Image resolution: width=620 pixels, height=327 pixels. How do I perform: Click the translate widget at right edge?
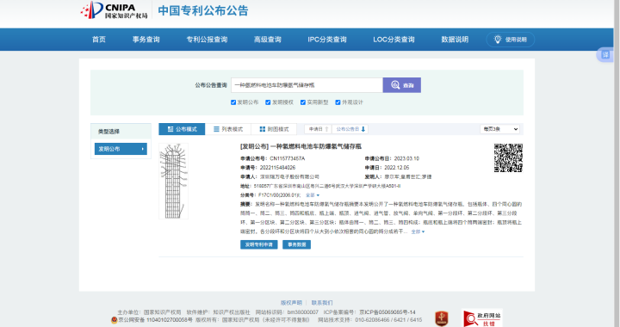coord(605,55)
